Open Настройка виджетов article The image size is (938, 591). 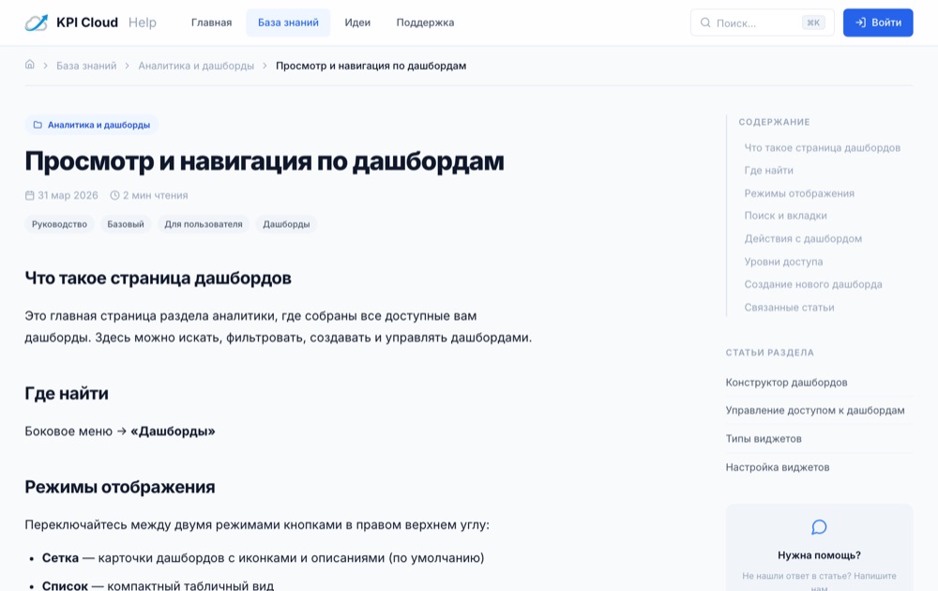coord(777,467)
